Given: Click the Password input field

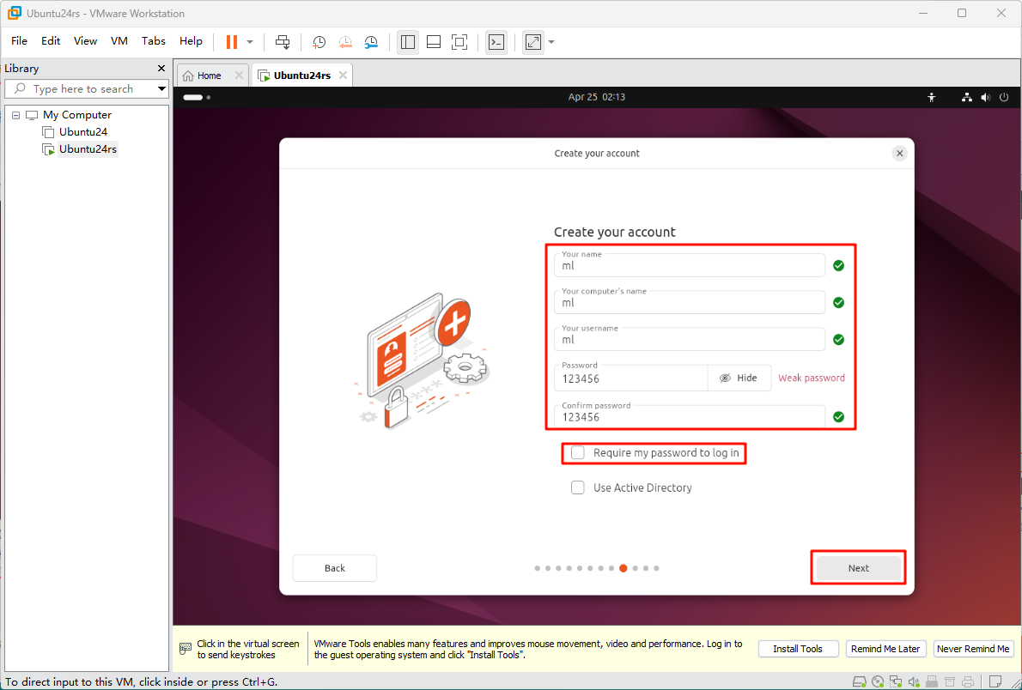Looking at the screenshot, I should [x=630, y=378].
